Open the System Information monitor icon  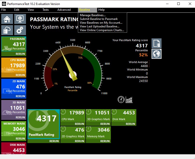[x=20, y=19]
